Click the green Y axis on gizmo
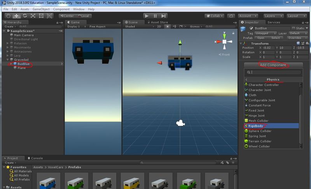The image size is (311, 189). click(x=224, y=36)
